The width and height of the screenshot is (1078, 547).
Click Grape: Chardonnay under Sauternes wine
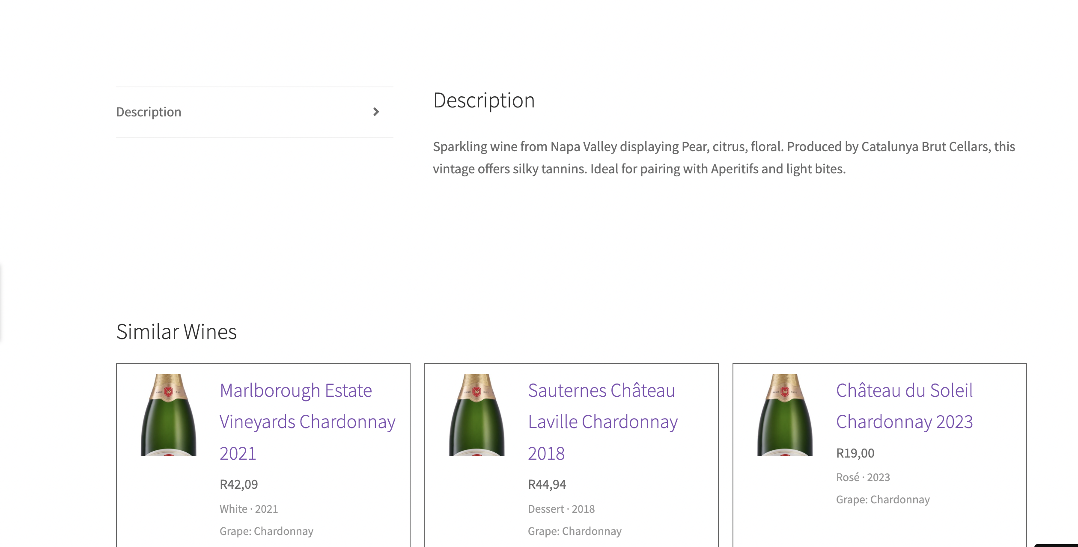point(575,531)
